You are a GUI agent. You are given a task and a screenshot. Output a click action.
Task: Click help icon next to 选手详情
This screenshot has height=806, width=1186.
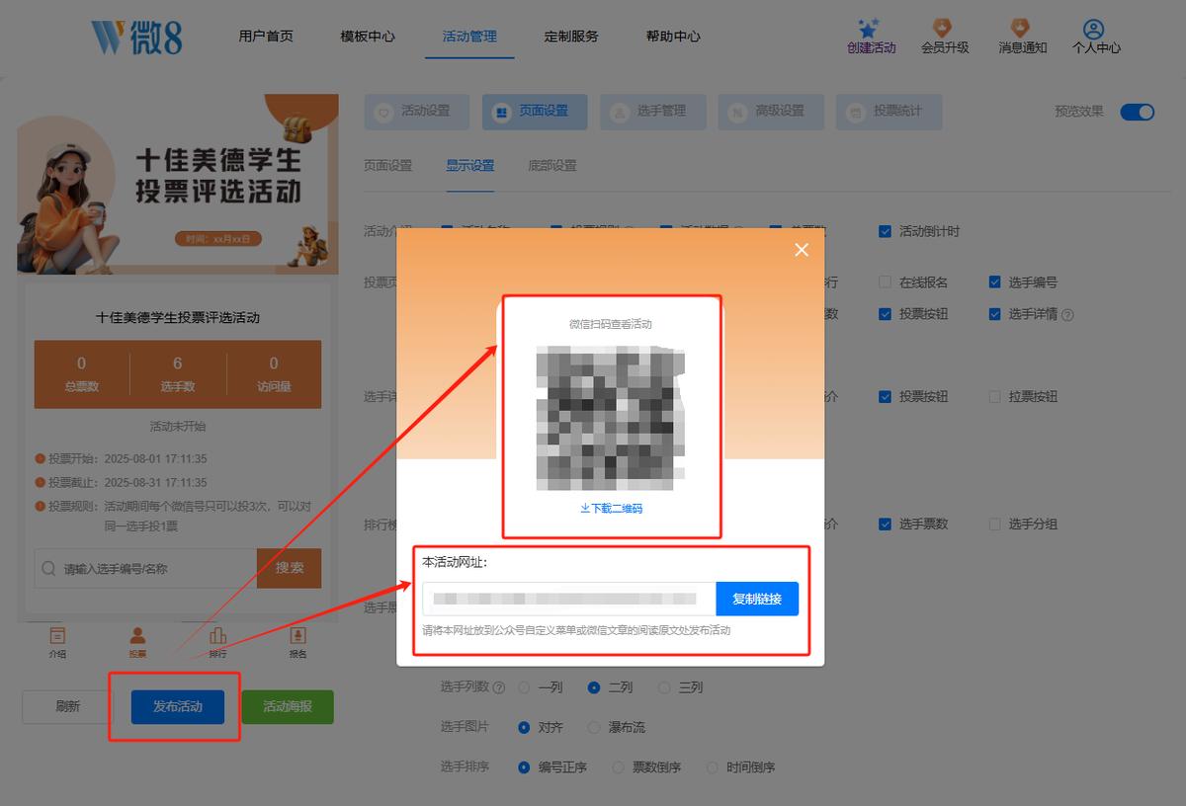point(1067,315)
